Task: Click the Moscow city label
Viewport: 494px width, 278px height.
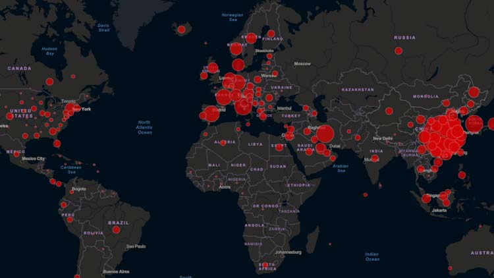Action: pyautogui.click(x=302, y=64)
